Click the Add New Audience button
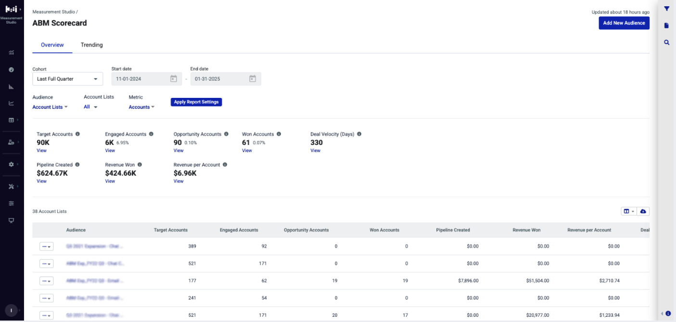 624,23
